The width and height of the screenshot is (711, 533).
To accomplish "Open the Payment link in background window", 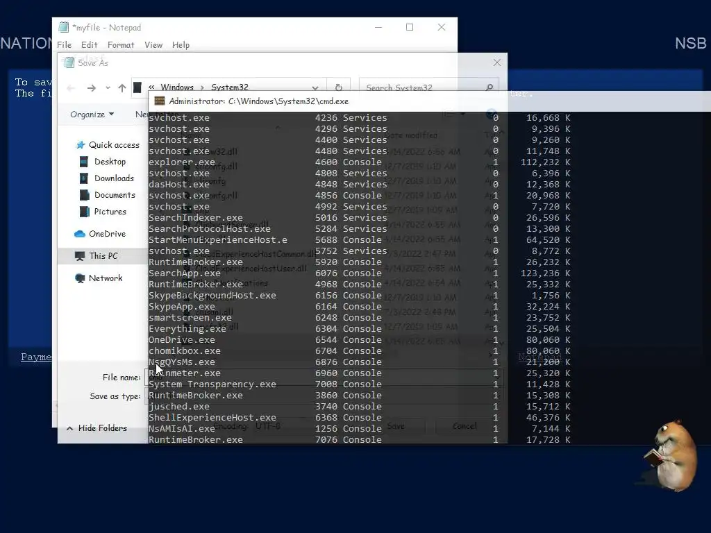I will 36,357.
